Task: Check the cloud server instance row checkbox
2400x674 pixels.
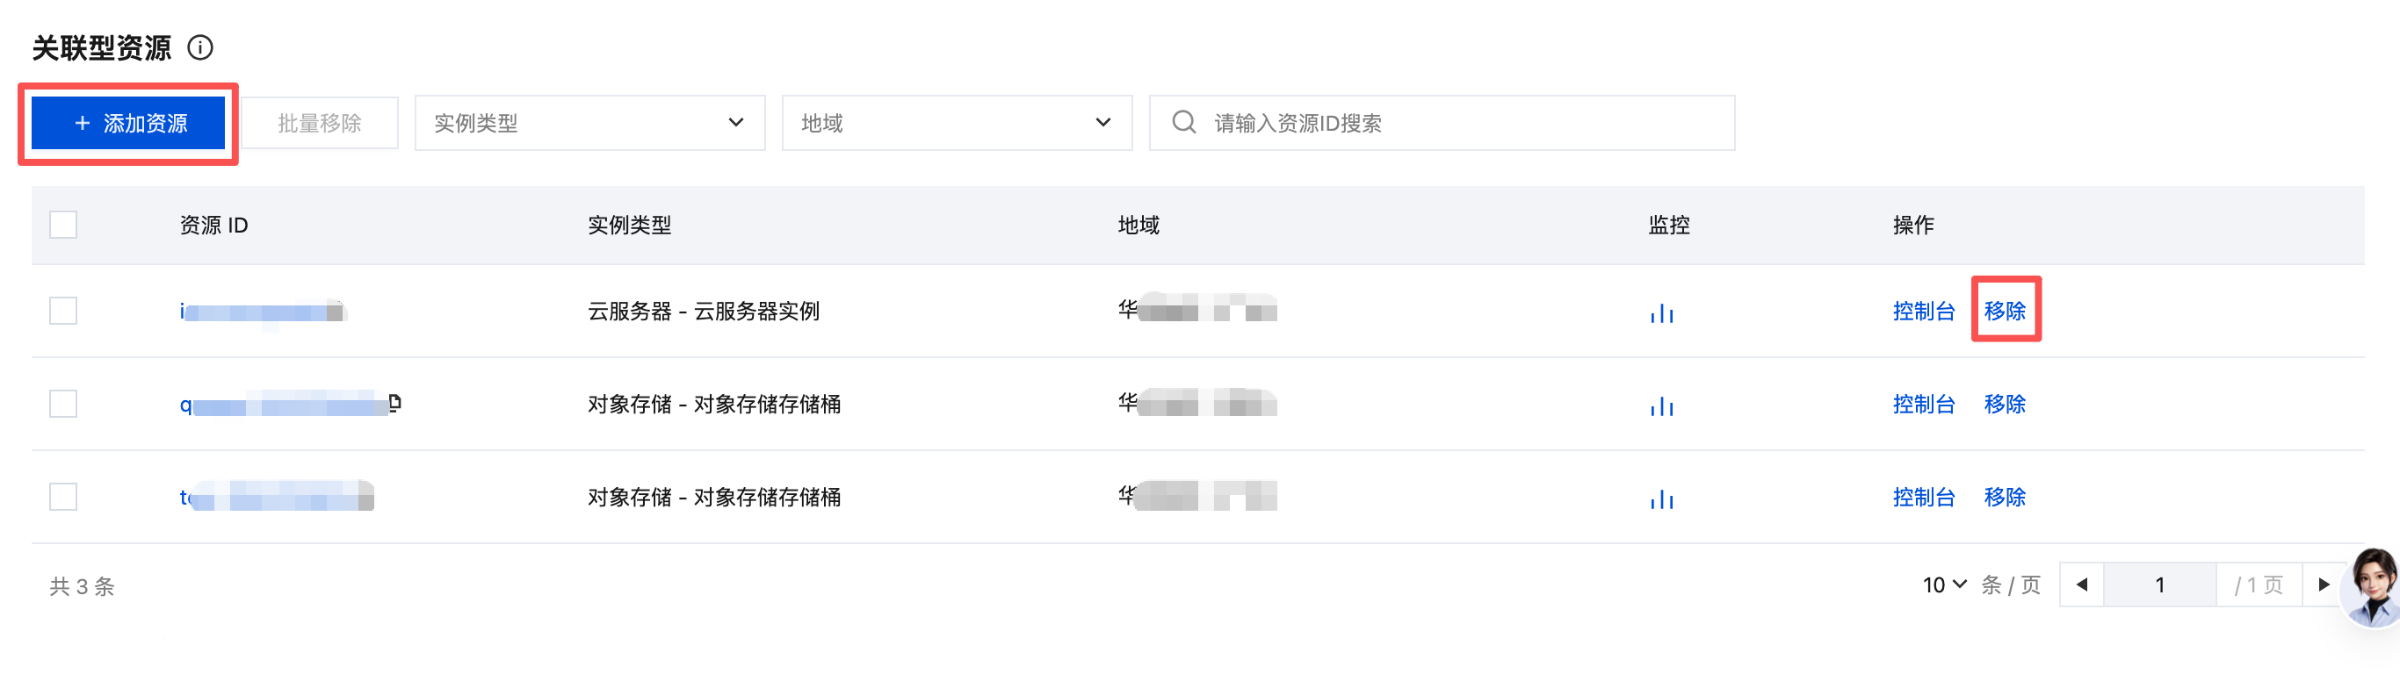Action: click(63, 310)
